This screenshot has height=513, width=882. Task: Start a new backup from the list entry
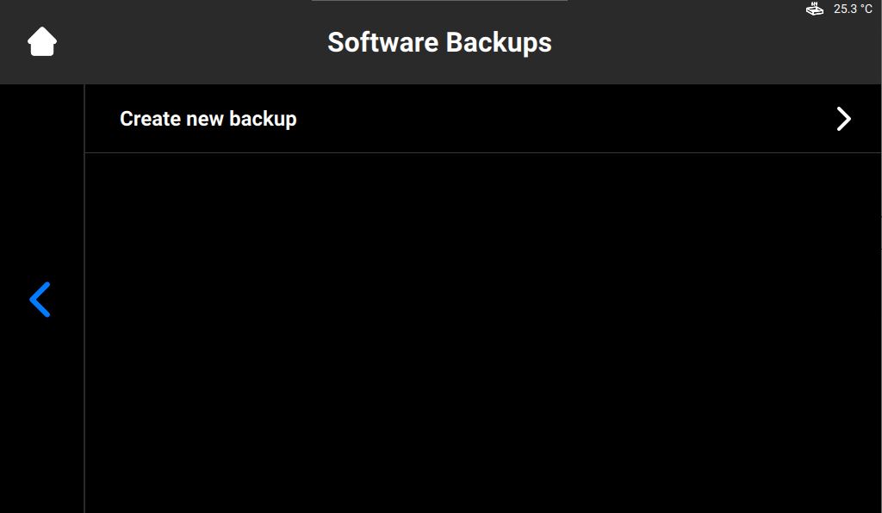(483, 119)
